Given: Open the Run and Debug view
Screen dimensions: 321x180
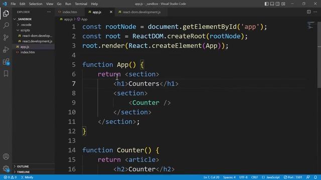Looking at the screenshot, I should click(6, 49).
